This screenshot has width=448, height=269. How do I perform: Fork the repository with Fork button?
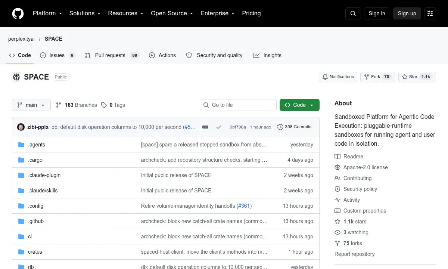click(377, 77)
